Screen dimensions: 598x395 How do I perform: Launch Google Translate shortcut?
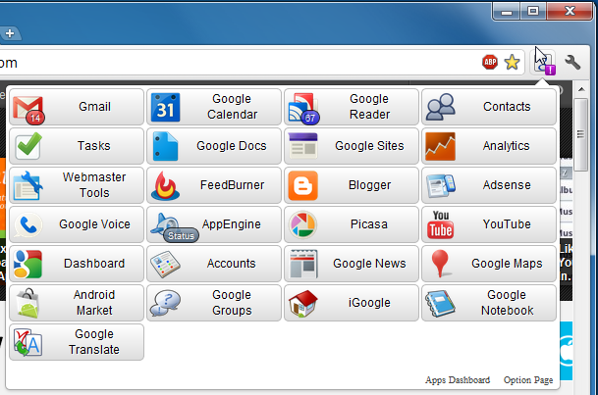(x=77, y=342)
